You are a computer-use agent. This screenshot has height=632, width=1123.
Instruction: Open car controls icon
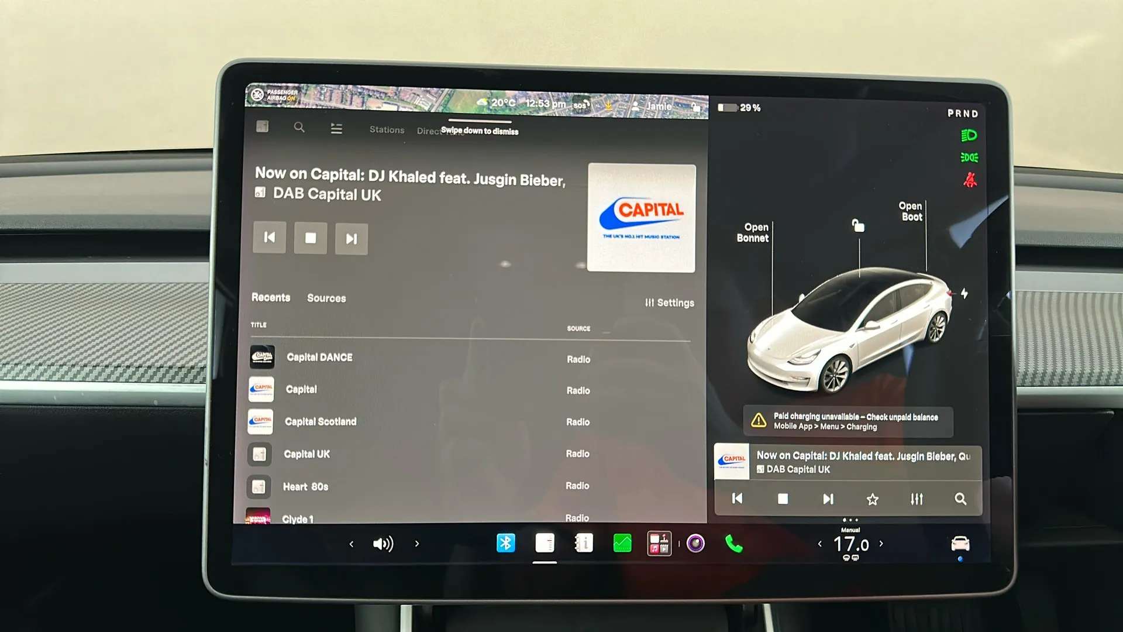(960, 544)
